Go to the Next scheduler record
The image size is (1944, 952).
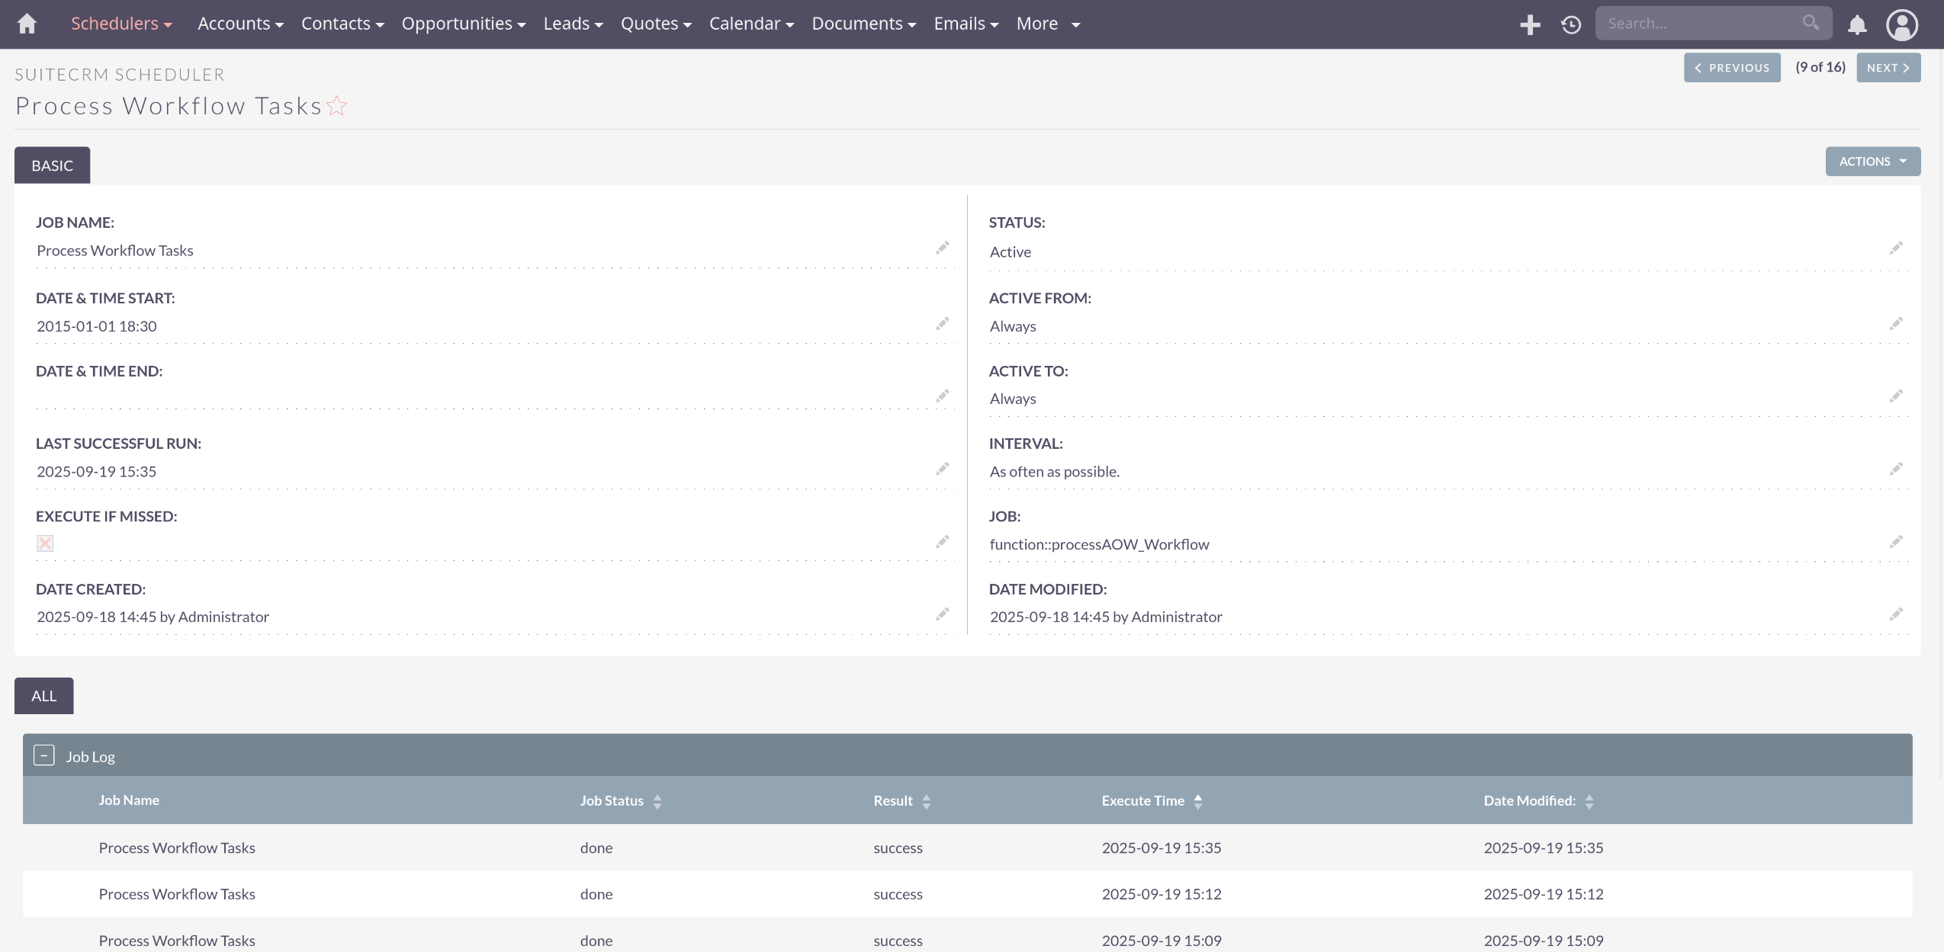coord(1888,68)
